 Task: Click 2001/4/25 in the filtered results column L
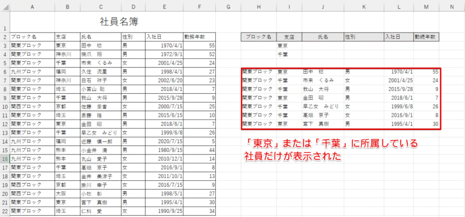click(x=399, y=80)
